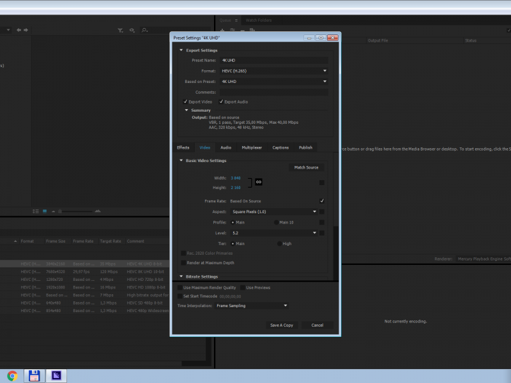Uncheck the Frame Rate match-source checkbox

322,201
